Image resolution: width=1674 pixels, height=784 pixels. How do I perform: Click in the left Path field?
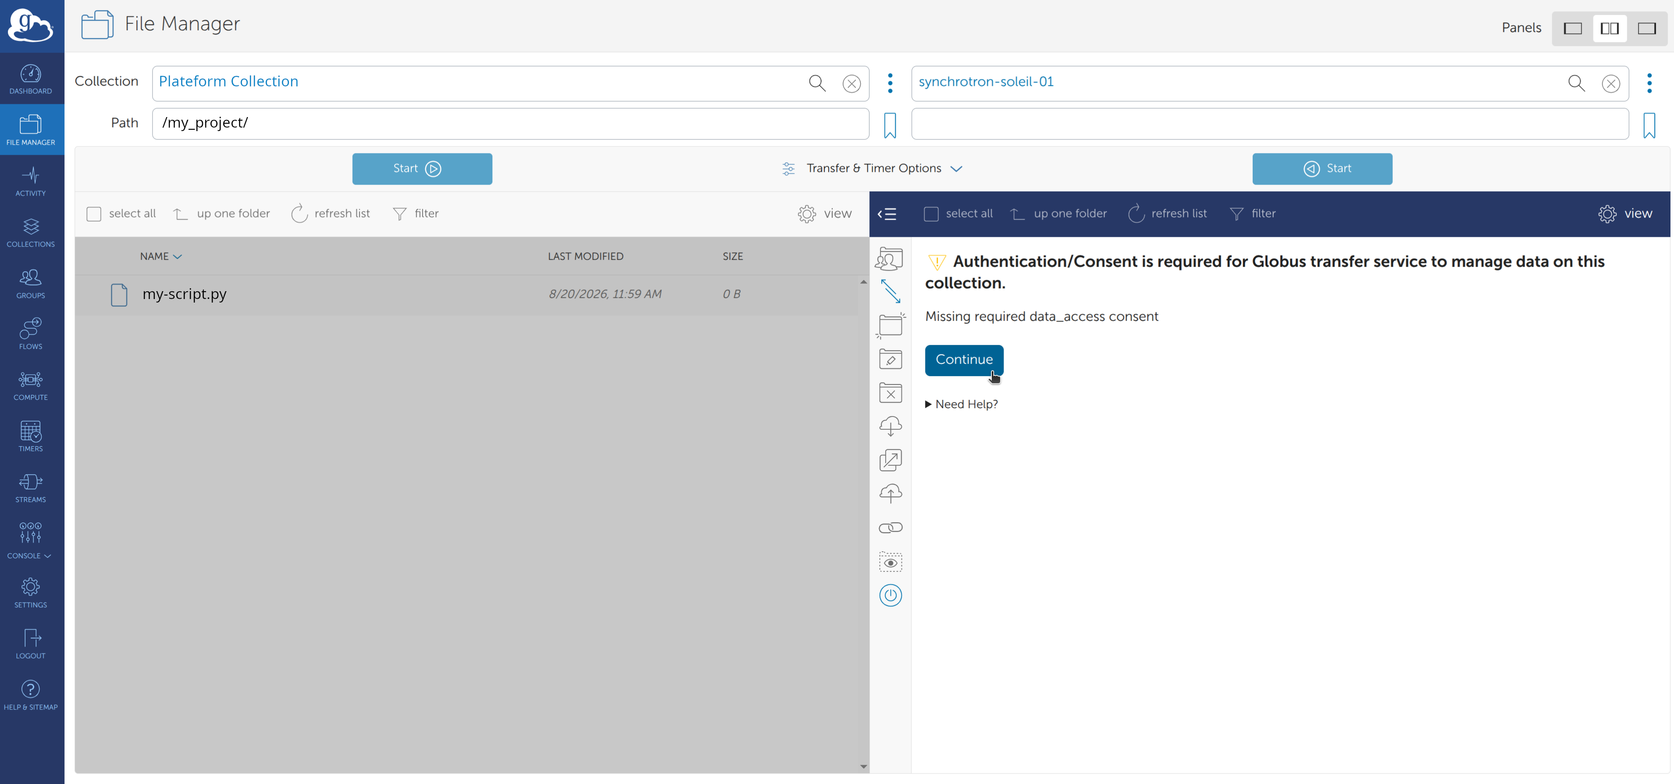point(510,124)
